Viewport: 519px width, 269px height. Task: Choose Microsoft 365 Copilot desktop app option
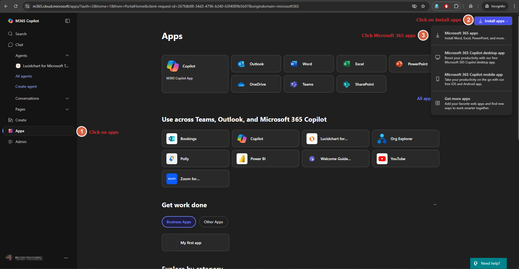(471, 57)
